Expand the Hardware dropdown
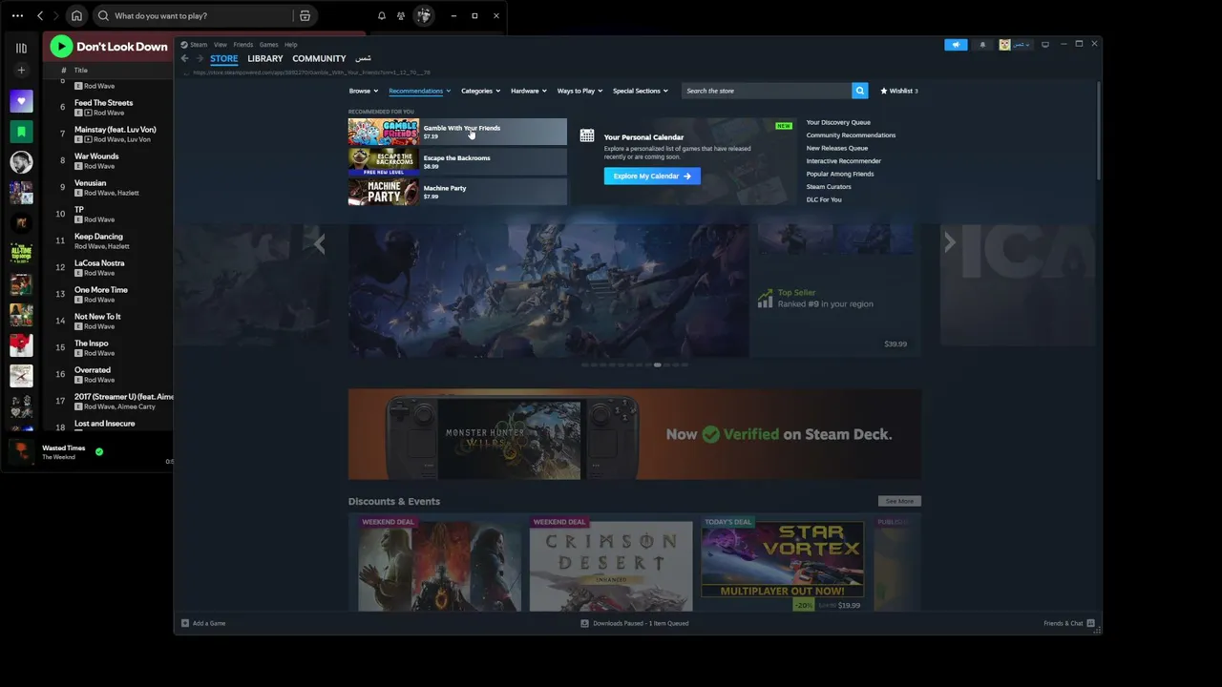Image resolution: width=1222 pixels, height=687 pixels. click(x=529, y=91)
